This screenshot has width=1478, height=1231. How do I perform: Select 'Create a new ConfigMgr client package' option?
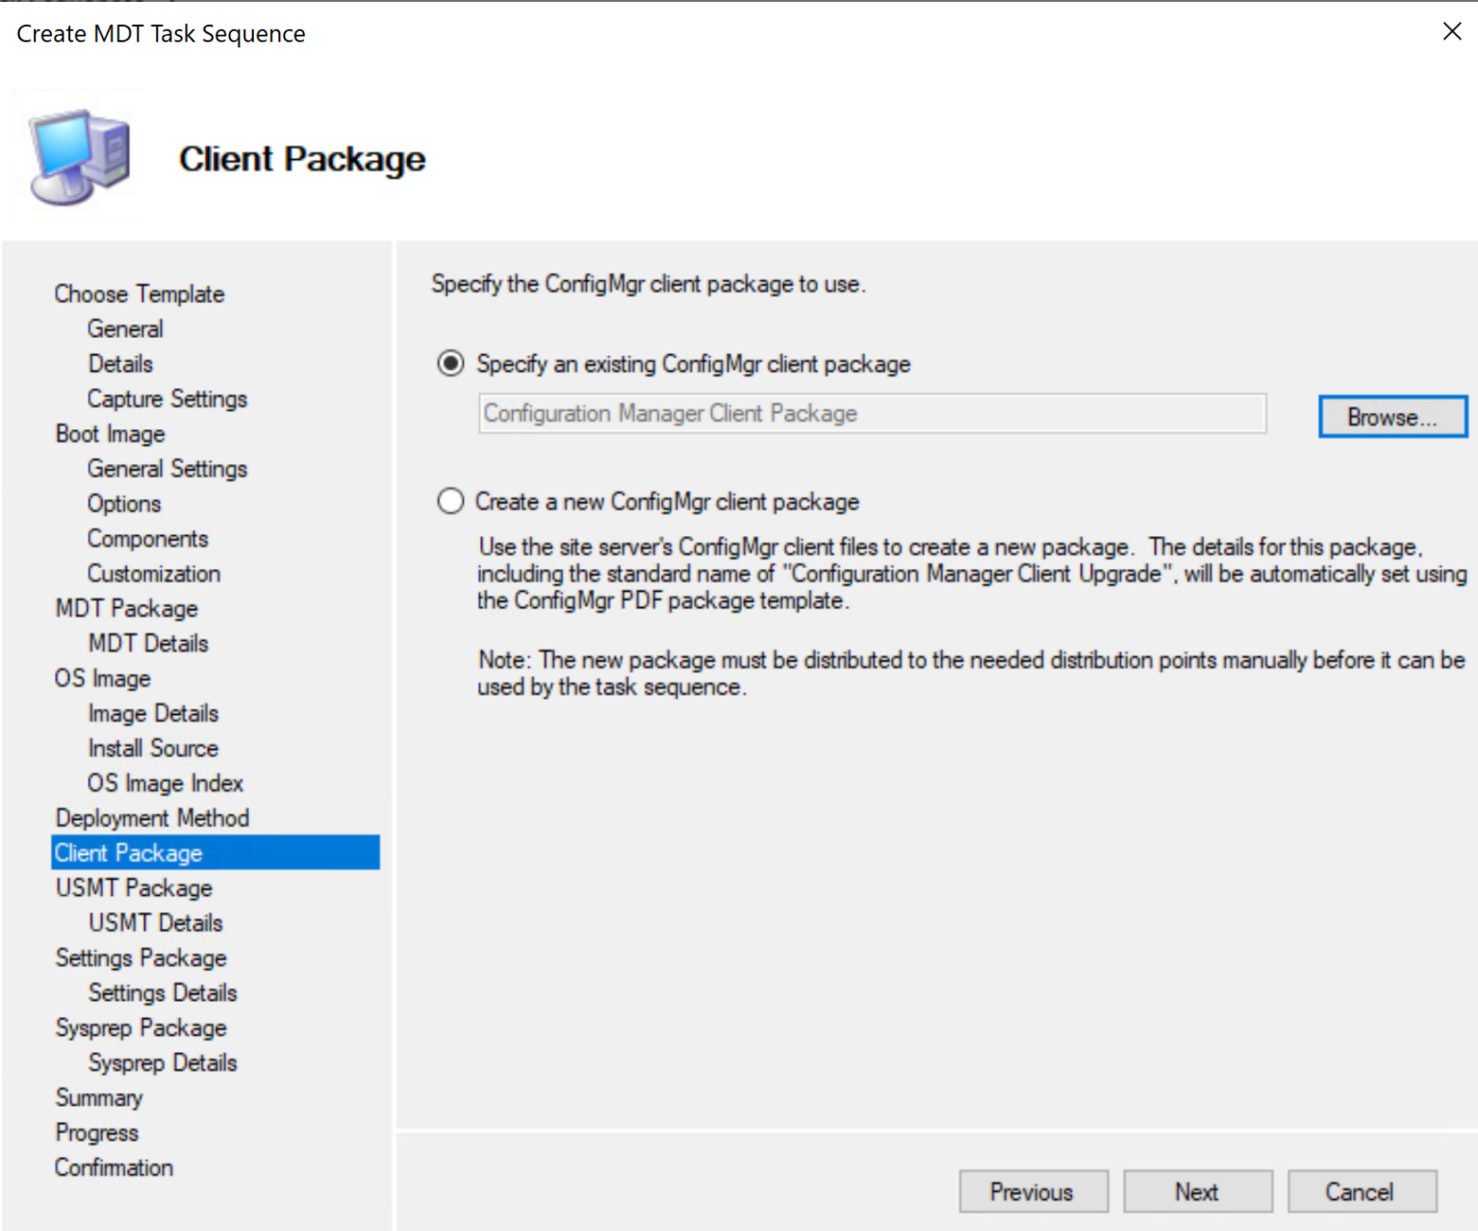(450, 501)
